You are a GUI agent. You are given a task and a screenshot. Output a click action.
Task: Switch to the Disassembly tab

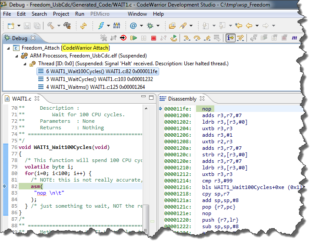(182, 99)
